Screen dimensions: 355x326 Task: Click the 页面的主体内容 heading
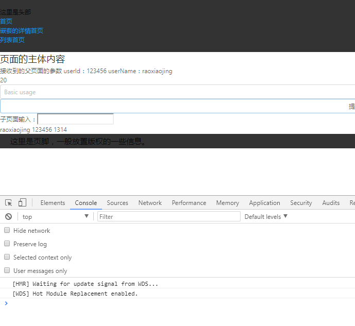click(32, 59)
